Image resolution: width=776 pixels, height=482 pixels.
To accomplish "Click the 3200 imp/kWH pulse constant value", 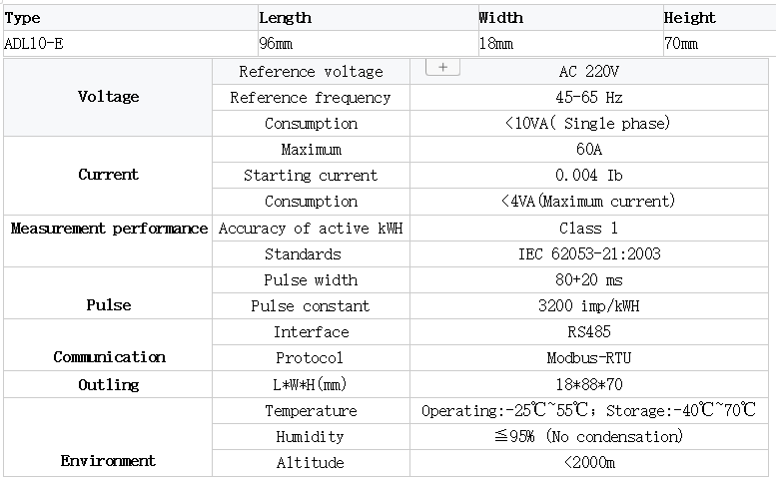I will coord(588,306).
